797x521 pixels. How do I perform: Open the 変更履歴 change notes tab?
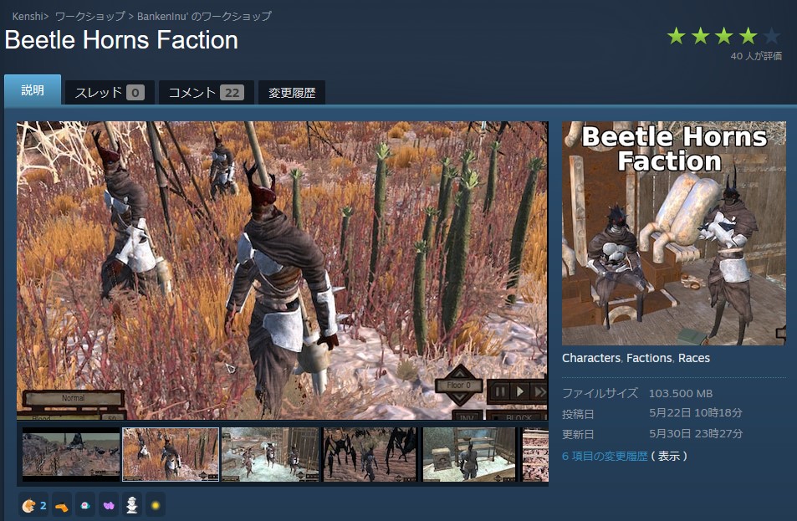pyautogui.click(x=292, y=93)
